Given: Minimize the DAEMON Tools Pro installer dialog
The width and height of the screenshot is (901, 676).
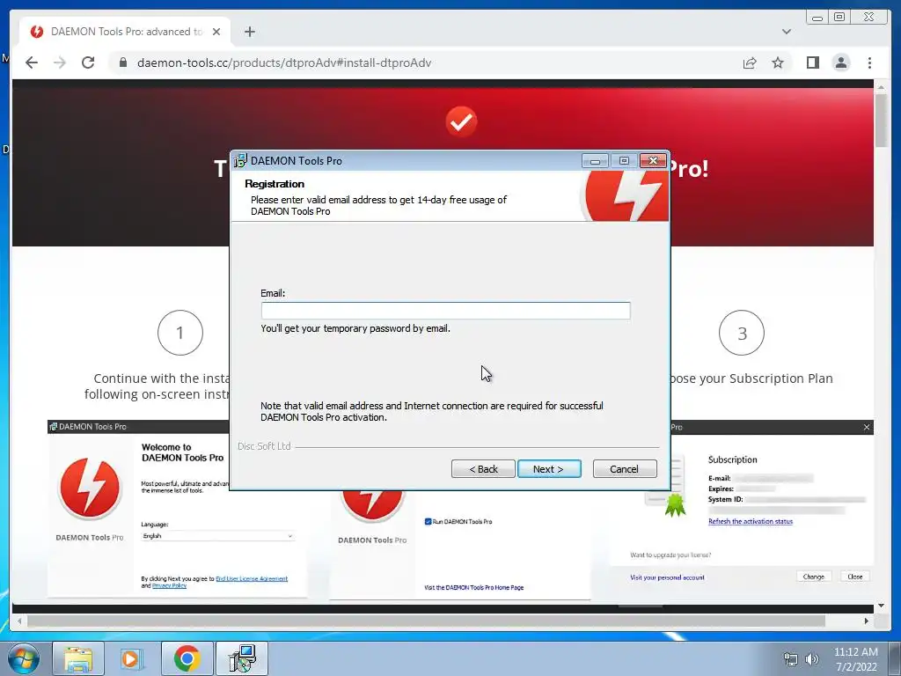Looking at the screenshot, I should [595, 161].
